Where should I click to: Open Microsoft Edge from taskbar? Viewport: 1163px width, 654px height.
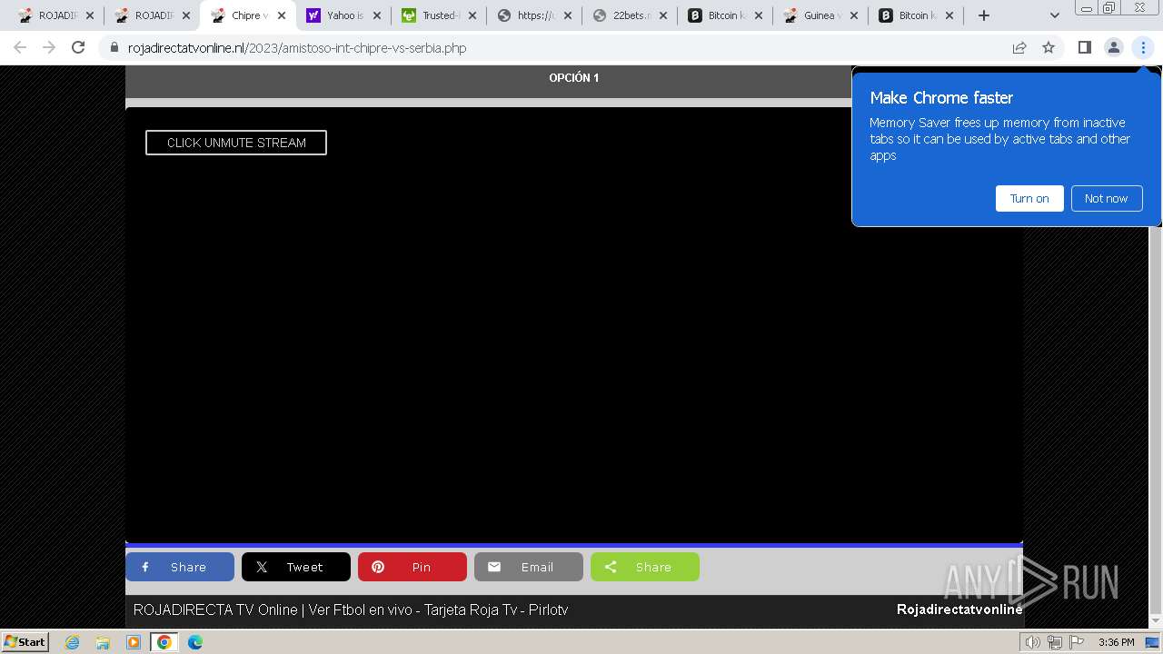coord(195,642)
